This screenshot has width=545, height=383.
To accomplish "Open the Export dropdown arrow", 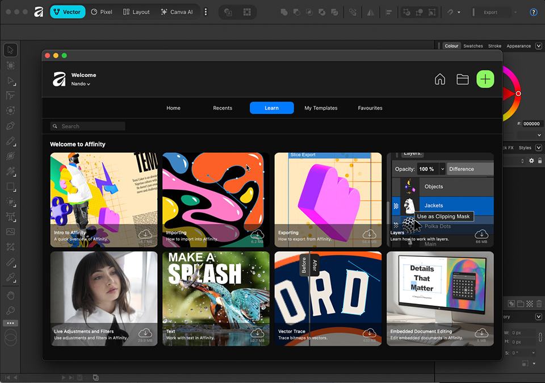I will pos(515,12).
